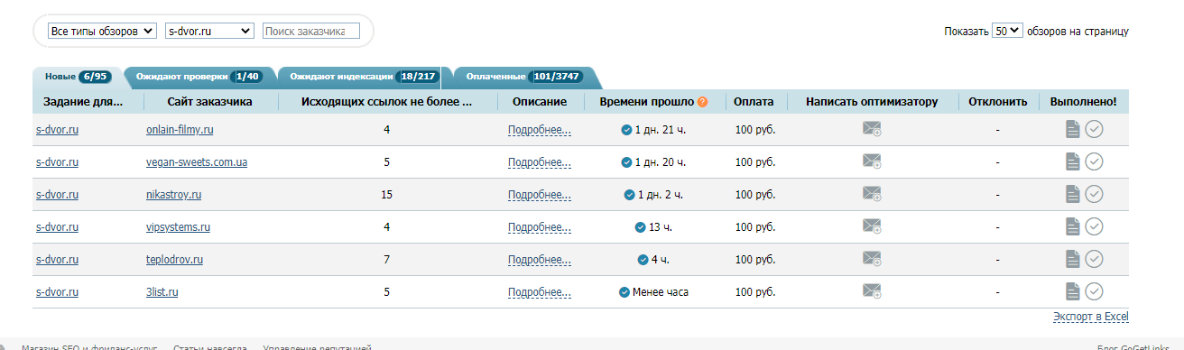
Task: Sort by the Сайт заказчика column header
Action: [209, 102]
